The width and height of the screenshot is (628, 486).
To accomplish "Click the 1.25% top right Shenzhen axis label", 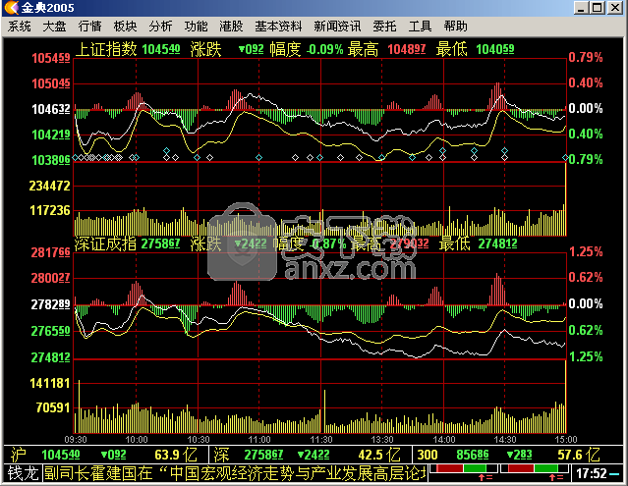I will pyautogui.click(x=586, y=252).
